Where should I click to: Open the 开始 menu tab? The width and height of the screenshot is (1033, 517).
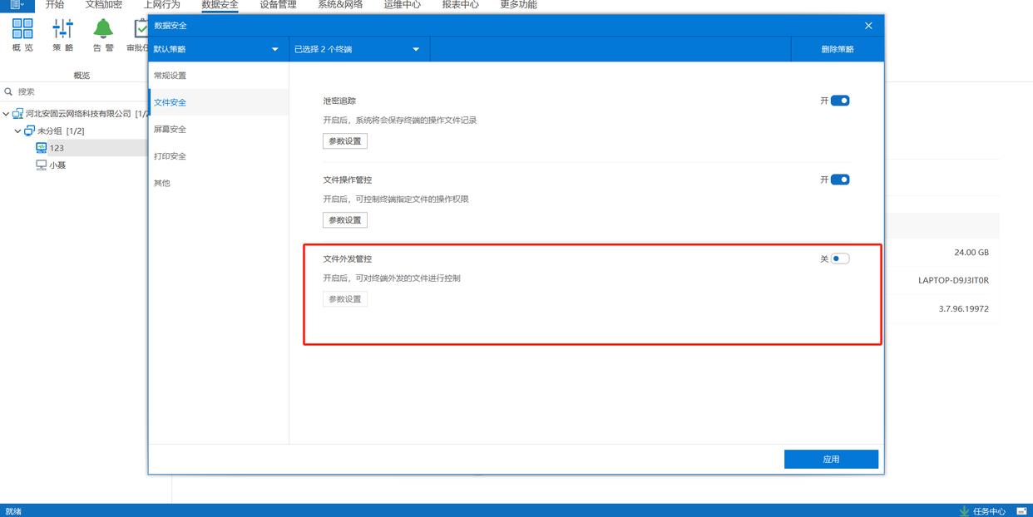coord(55,5)
